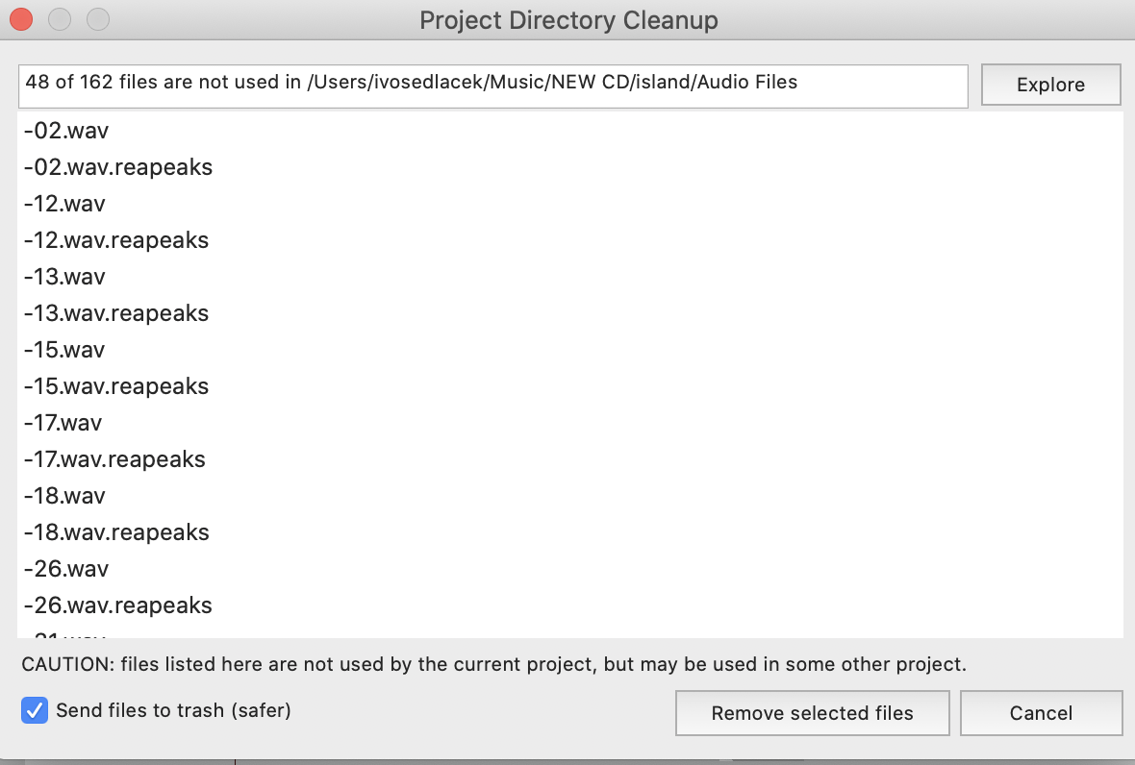Image resolution: width=1135 pixels, height=765 pixels.
Task: Toggle Send files to trash checkbox
Action: pyautogui.click(x=35, y=711)
